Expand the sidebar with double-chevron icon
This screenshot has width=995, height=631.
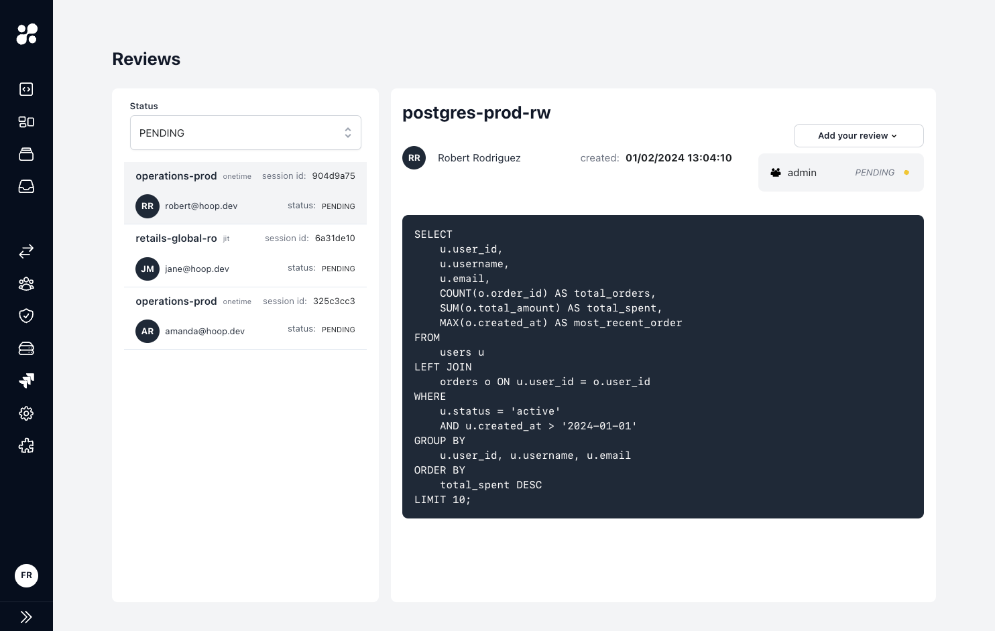[26, 617]
